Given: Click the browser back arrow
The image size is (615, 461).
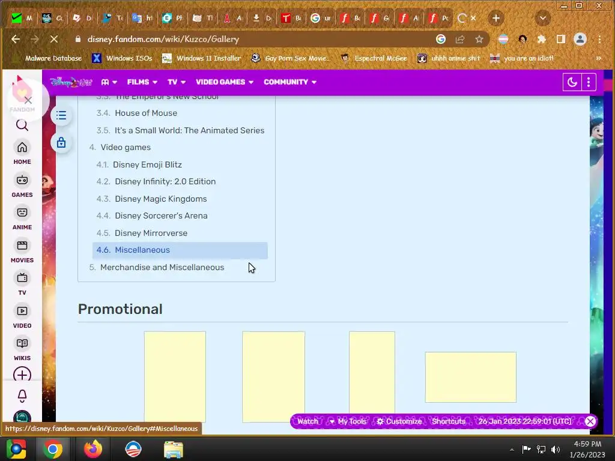Looking at the screenshot, I should point(16,39).
